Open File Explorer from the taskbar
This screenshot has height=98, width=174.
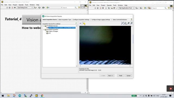coord(8,96)
